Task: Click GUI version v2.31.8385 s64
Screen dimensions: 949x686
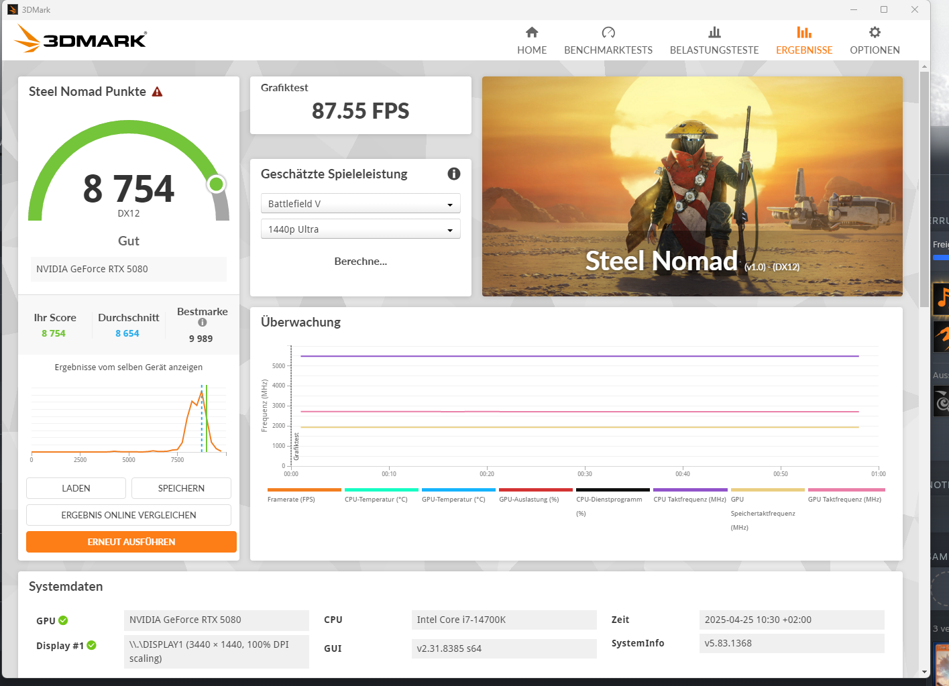Action: coord(504,648)
